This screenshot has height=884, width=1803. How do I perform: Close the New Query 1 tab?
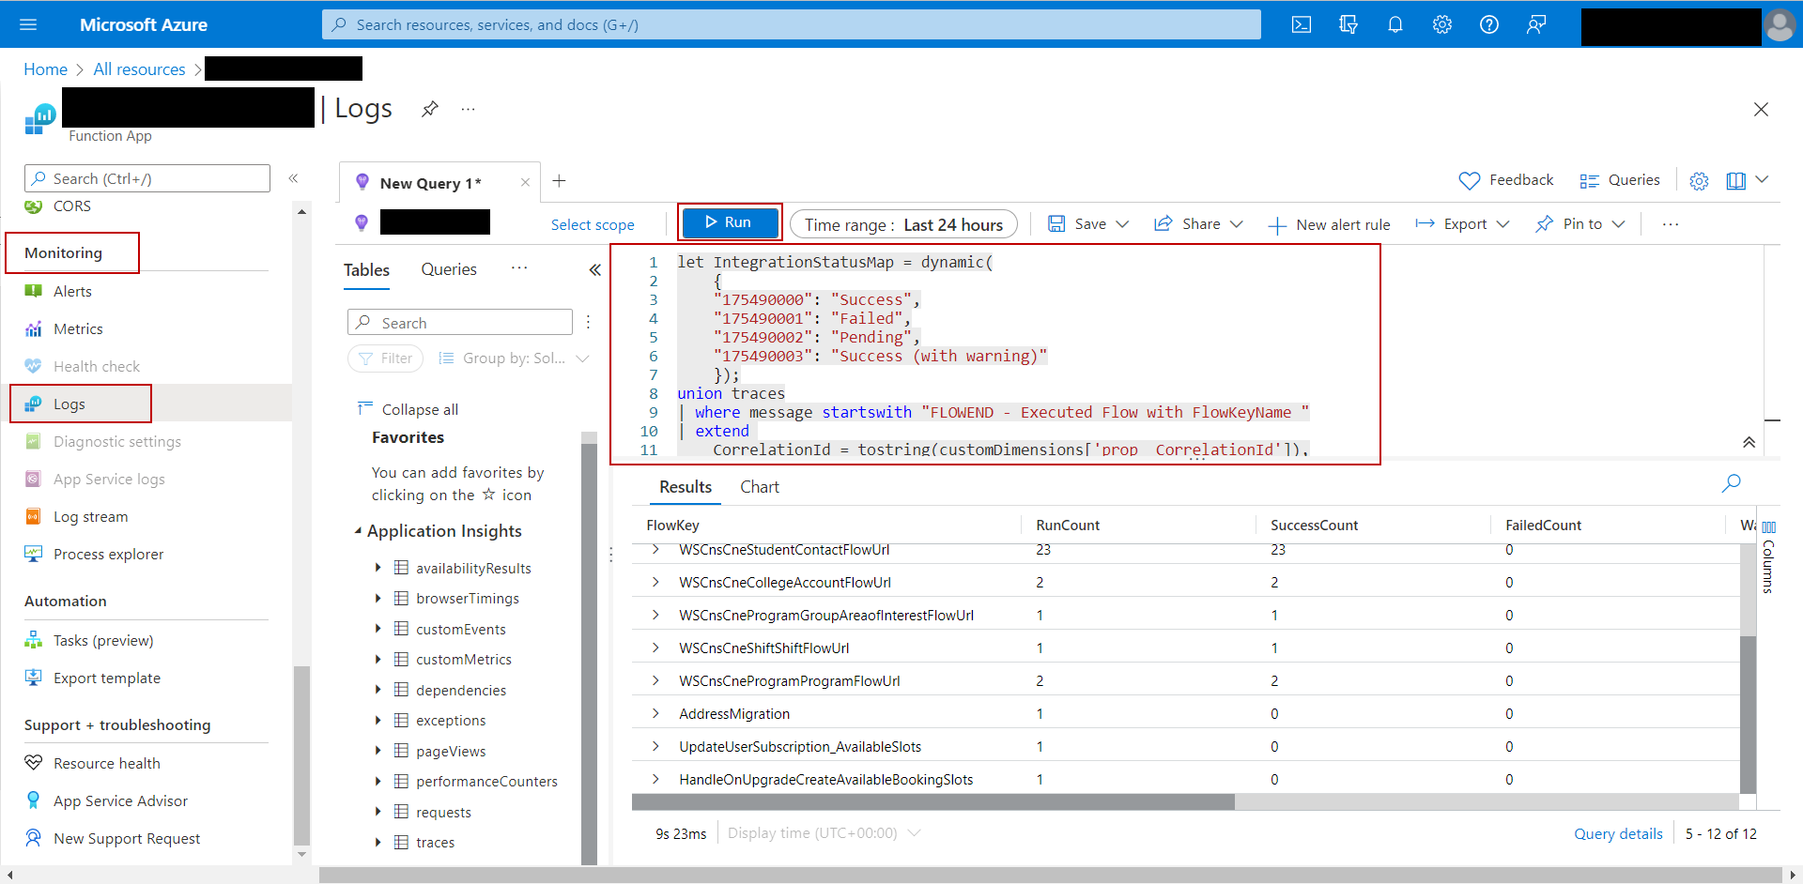(x=525, y=183)
